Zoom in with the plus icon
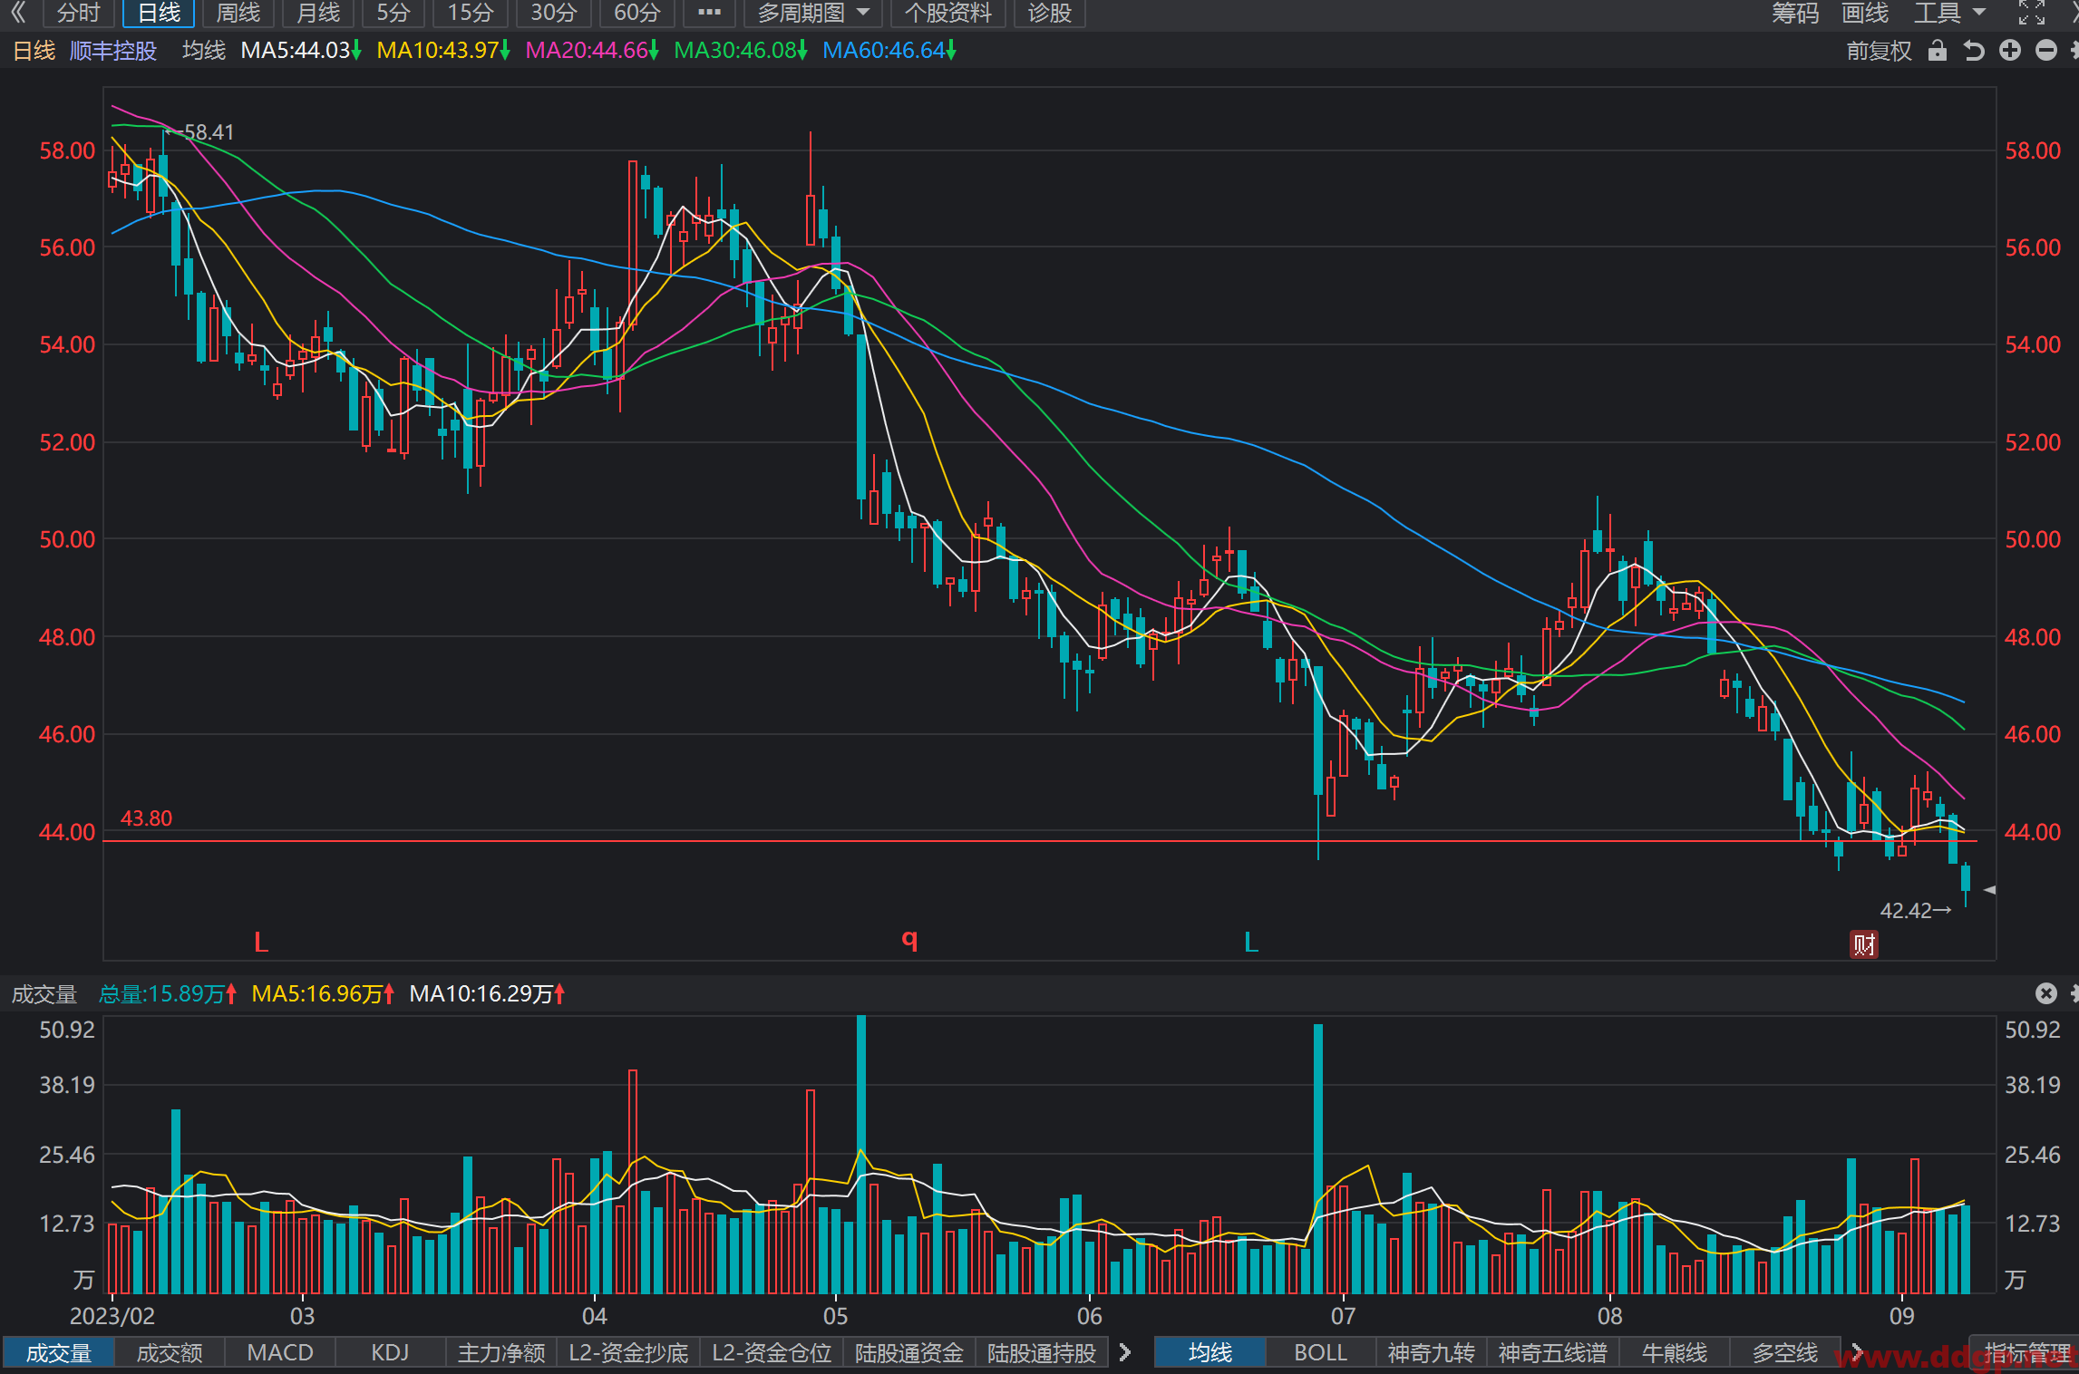 click(2010, 51)
